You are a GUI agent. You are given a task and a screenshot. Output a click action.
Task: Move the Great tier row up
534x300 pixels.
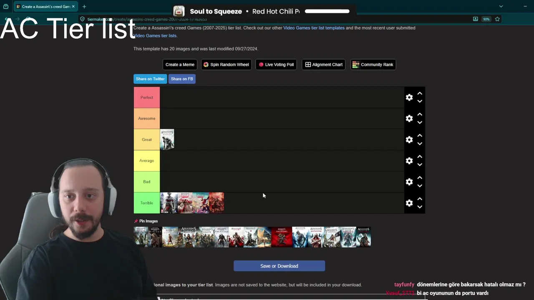[x=420, y=135]
